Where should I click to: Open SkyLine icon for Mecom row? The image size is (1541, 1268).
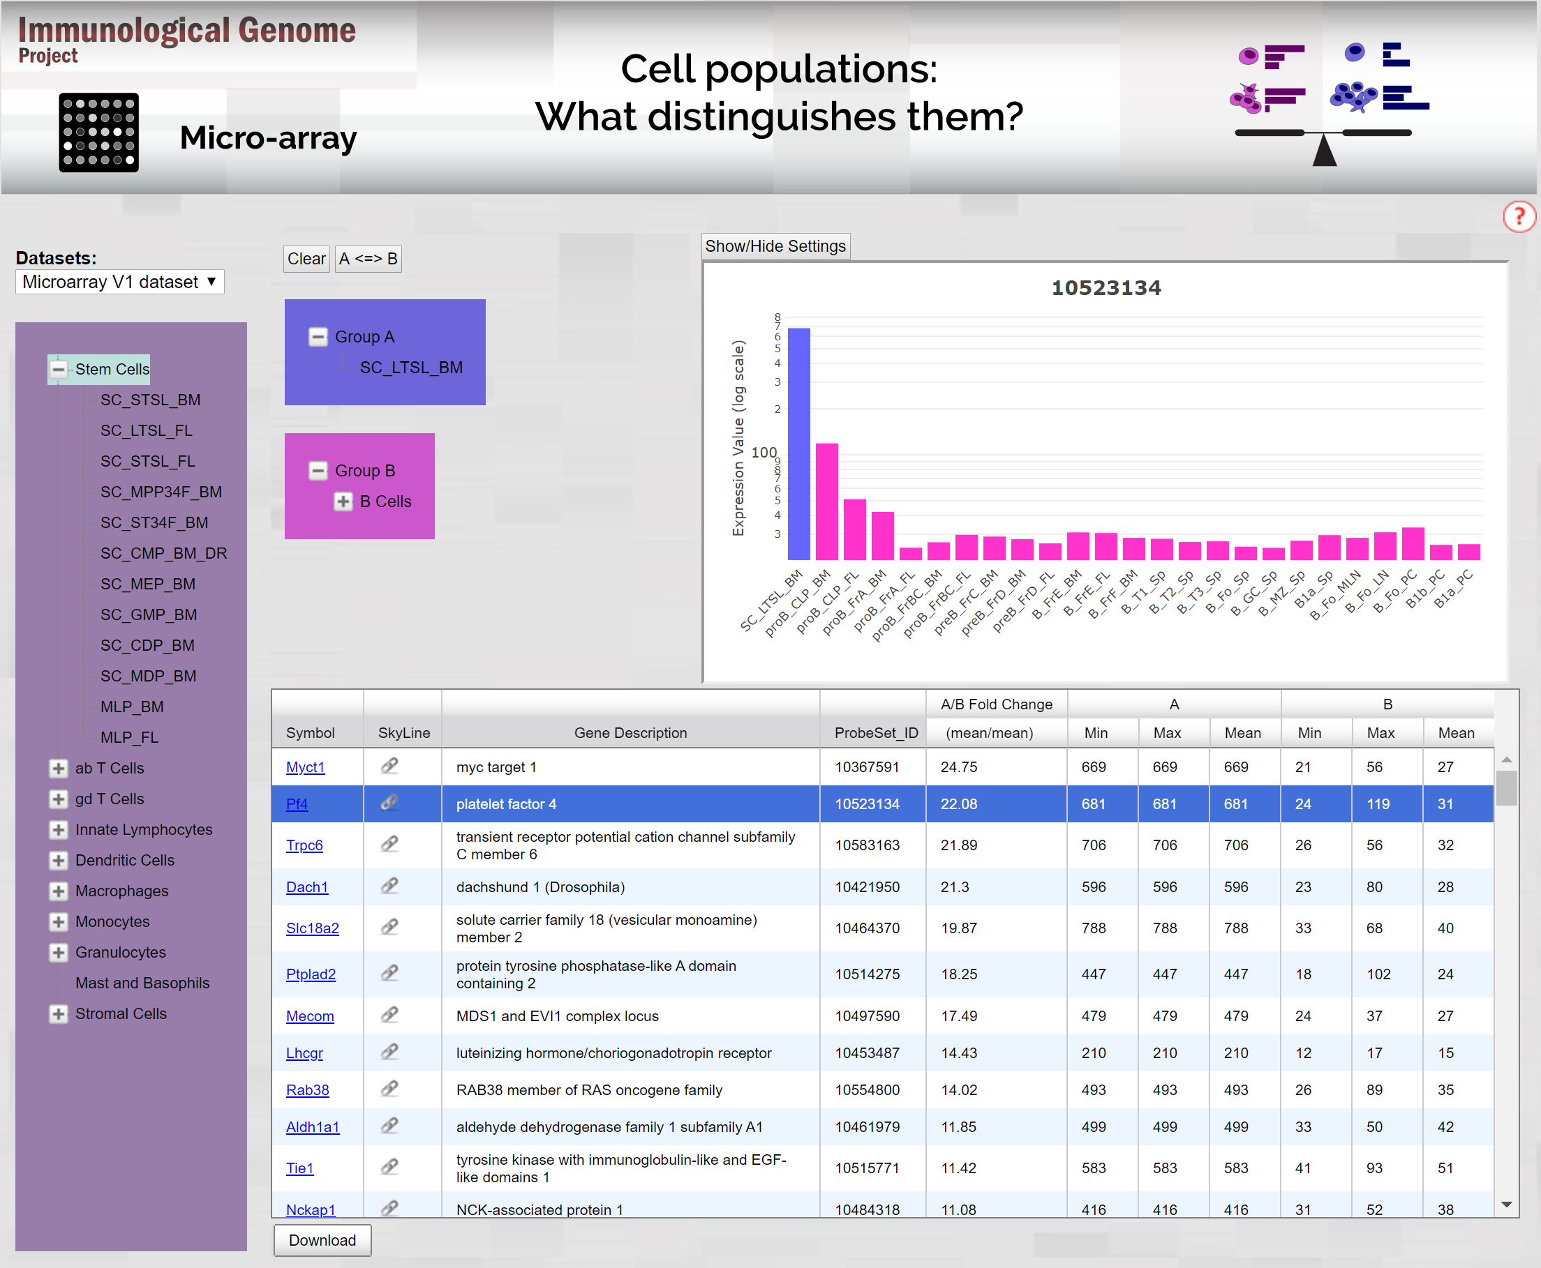click(x=389, y=1015)
